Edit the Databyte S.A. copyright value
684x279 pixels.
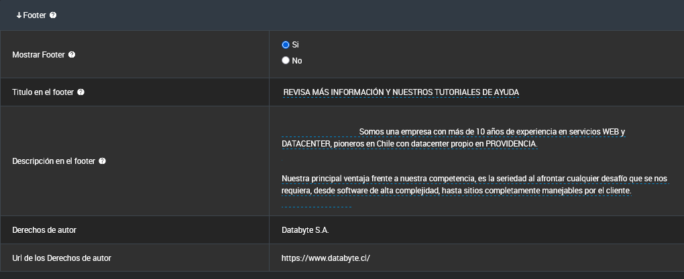tap(306, 230)
